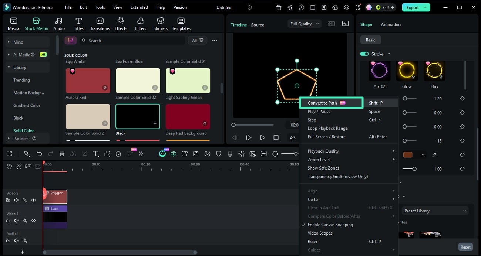The height and width of the screenshot is (256, 481).
Task: Click the delete trash icon in timeline toolbar
Action: [x=62, y=154]
